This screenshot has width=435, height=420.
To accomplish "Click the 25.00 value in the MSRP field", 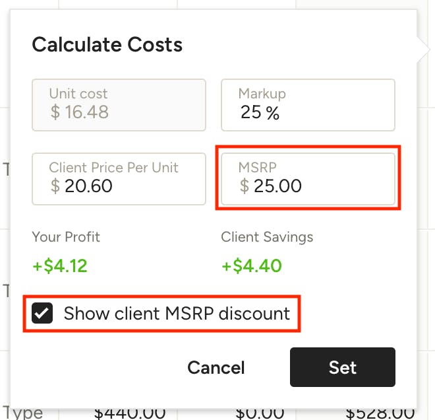I will tap(277, 186).
